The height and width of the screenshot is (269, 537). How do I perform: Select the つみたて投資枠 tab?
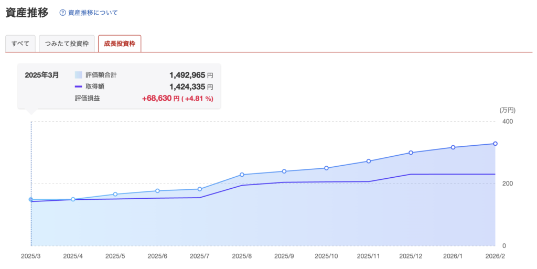[x=67, y=44]
